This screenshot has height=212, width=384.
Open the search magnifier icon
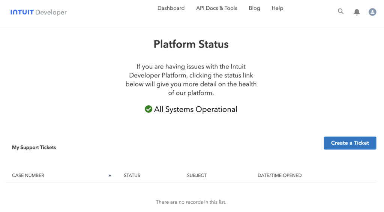(340, 11)
